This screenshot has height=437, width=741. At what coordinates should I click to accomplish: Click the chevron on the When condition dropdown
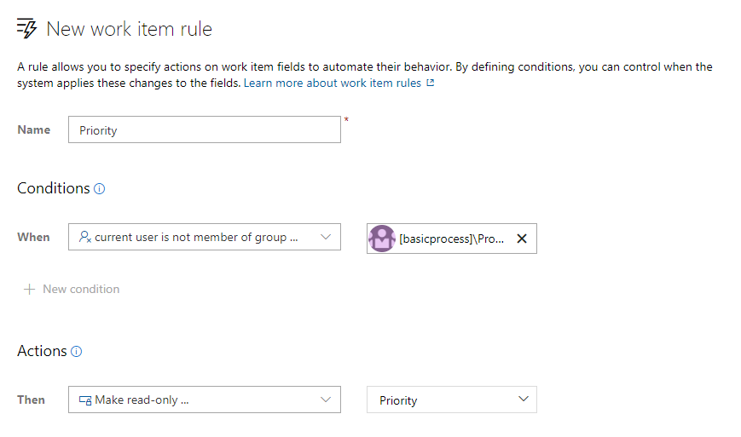click(325, 238)
